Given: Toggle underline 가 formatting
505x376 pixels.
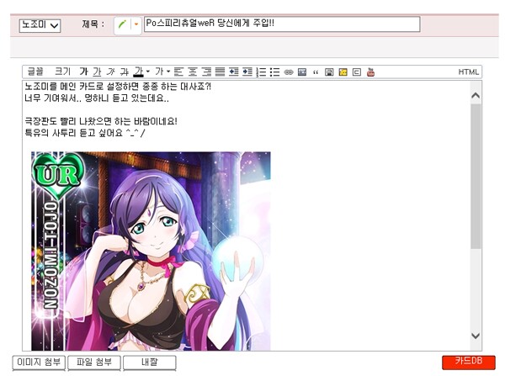Looking at the screenshot, I should click(x=97, y=71).
